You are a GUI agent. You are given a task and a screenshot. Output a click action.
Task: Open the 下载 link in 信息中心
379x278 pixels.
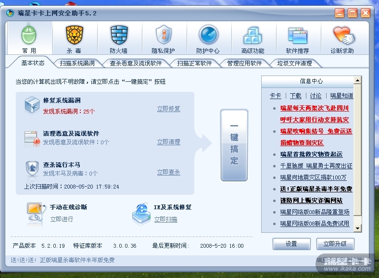[296, 96]
